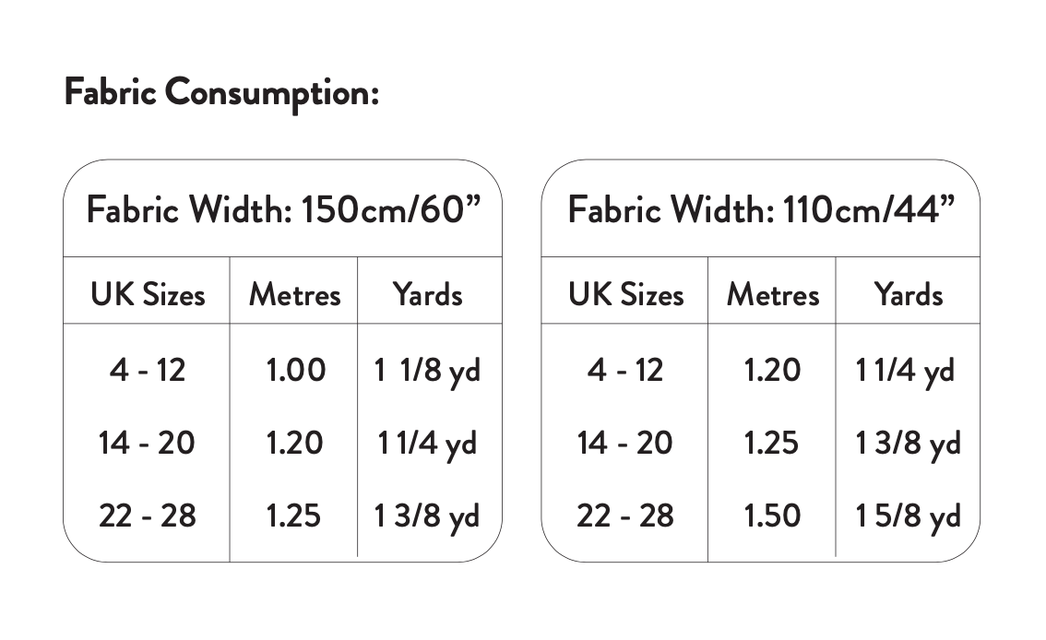Select the 110cm/44" fabric width header
Image resolution: width=1046 pixels, height=640 pixels.
(761, 210)
